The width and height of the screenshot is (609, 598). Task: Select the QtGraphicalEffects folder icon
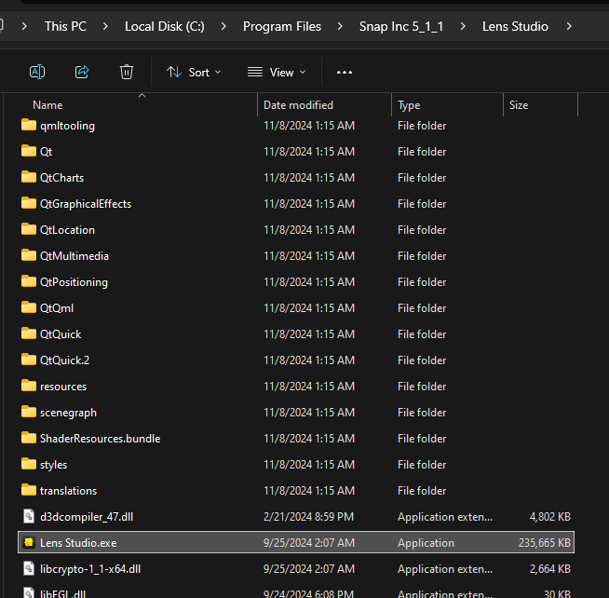click(x=29, y=203)
